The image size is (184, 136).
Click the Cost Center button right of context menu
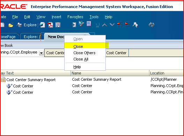point(117,53)
